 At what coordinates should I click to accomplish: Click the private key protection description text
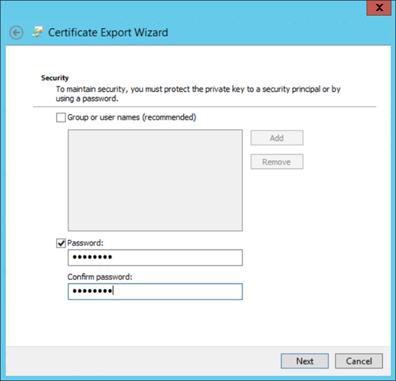click(x=198, y=94)
